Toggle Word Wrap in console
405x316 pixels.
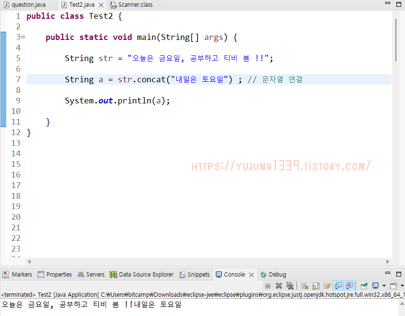point(327,286)
